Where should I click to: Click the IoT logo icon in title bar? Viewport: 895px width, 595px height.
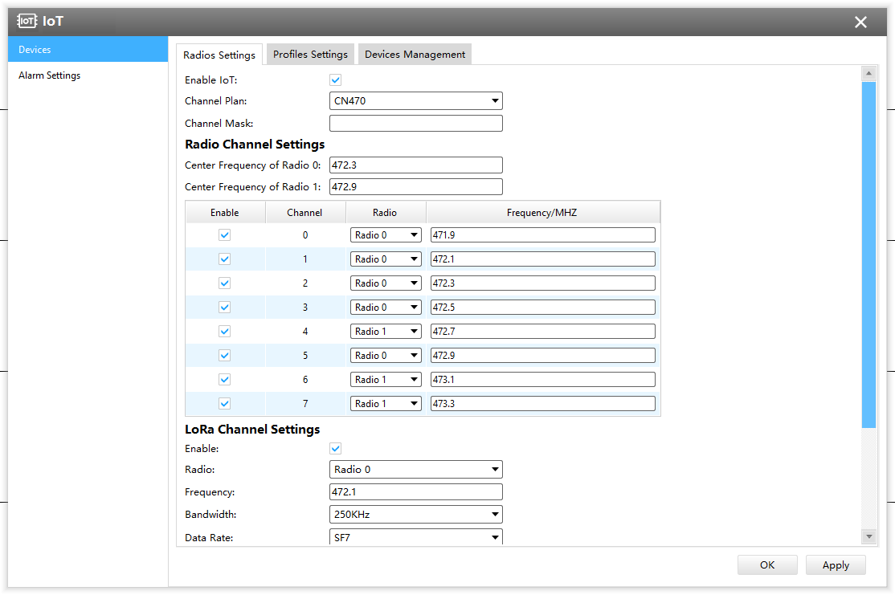[x=27, y=21]
